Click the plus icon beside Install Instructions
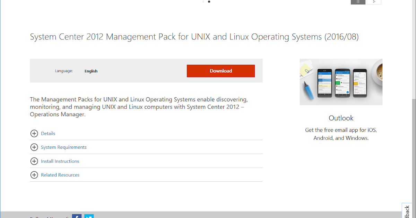The image size is (416, 218). [x=34, y=161]
